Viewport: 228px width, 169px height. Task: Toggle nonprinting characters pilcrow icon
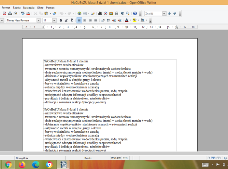(122, 14)
